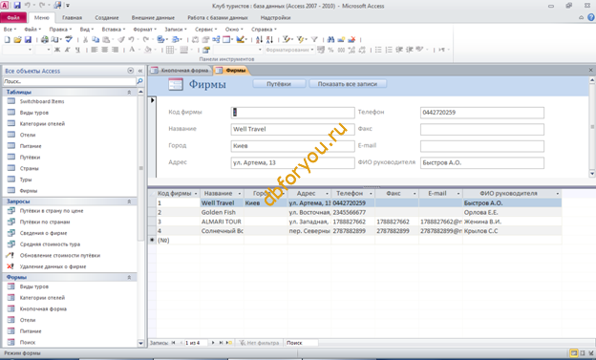Click the Center text alignment icon
This screenshot has width=596, height=360.
[x=104, y=50]
